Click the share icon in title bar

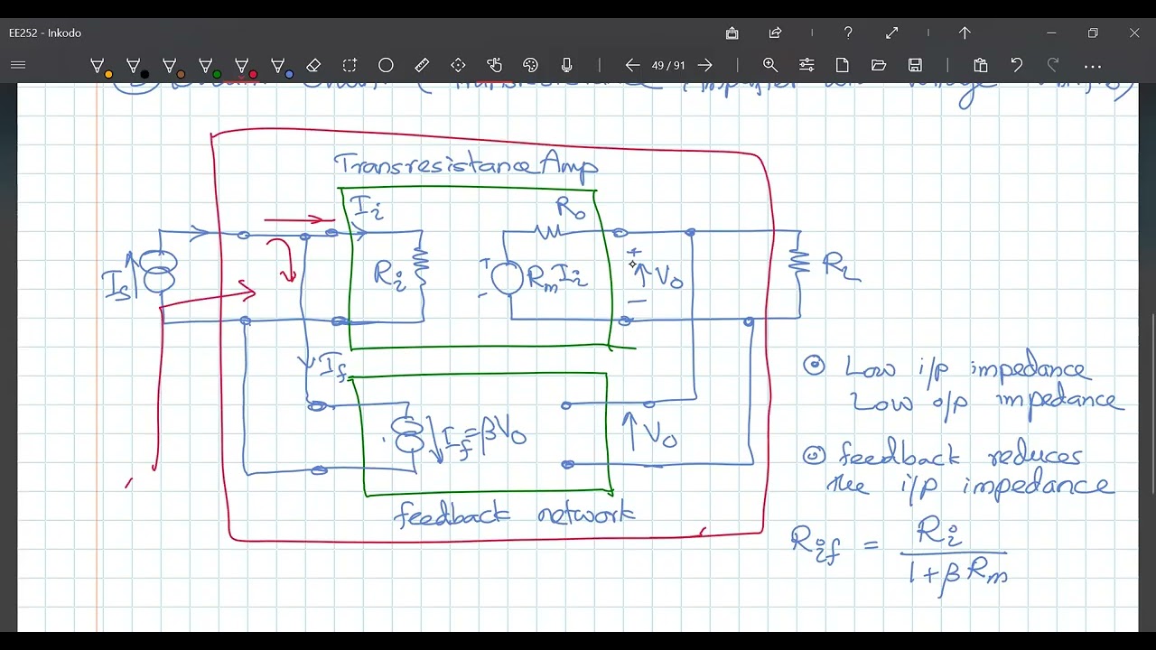tap(775, 32)
